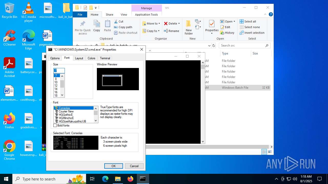Click the Explorer Help question mark icon

pyautogui.click(x=271, y=15)
